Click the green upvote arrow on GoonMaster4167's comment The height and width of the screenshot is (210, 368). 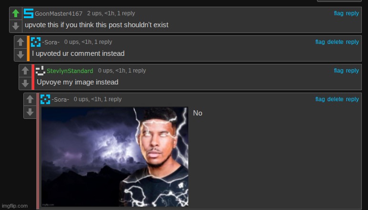point(16,13)
